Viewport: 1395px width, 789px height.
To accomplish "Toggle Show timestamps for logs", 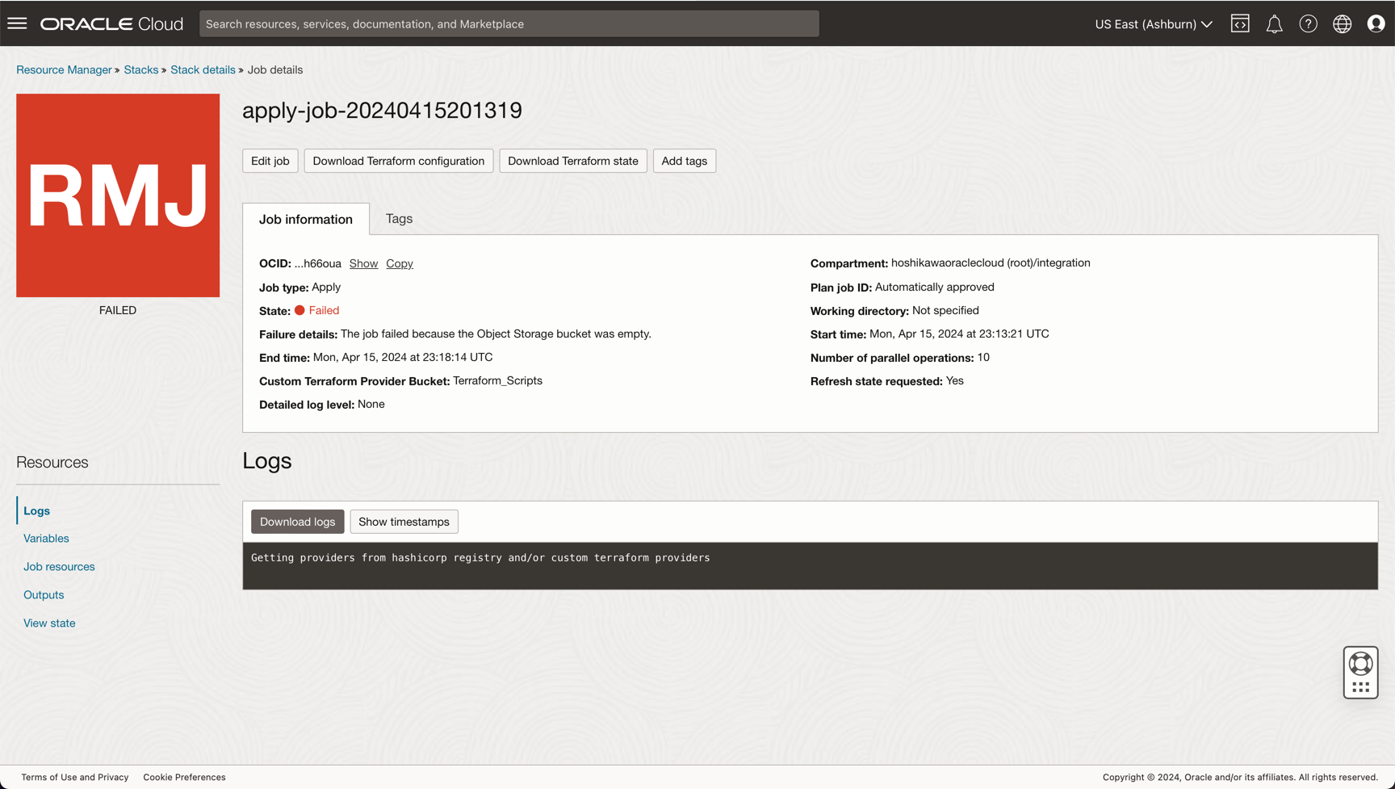I will click(404, 522).
